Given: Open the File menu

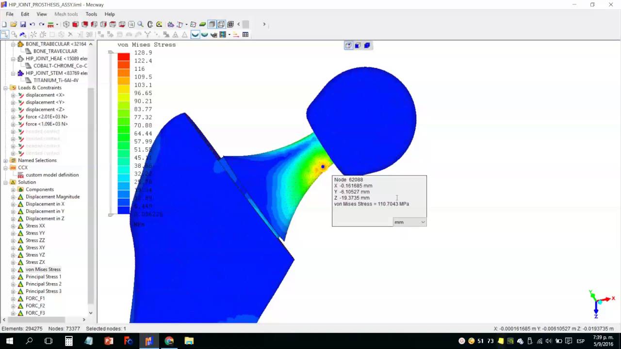Looking at the screenshot, I should [10, 14].
